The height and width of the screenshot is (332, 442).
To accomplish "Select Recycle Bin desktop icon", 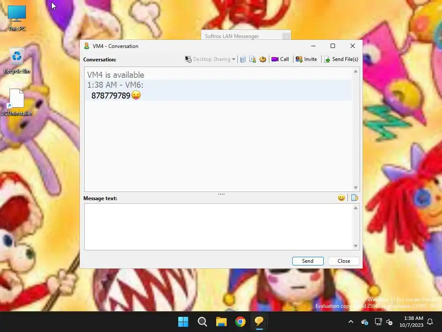I will tap(17, 61).
